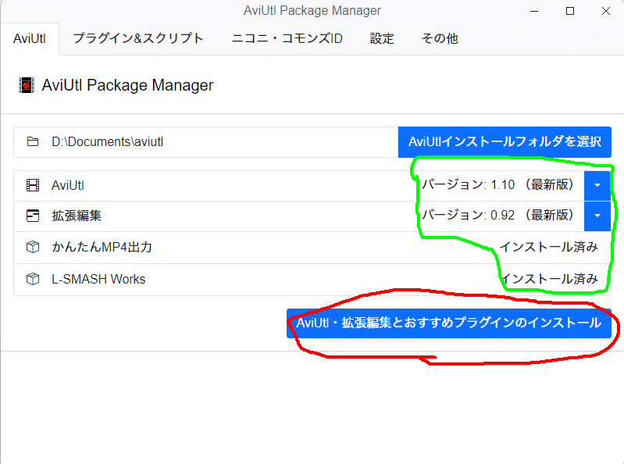Click the AviUtl film logo icon in the header
The width and height of the screenshot is (624, 464).
click(x=27, y=85)
